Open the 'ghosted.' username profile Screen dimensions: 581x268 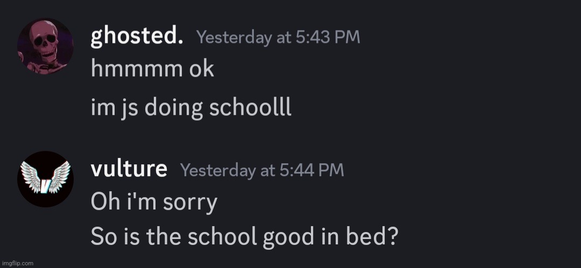(137, 37)
